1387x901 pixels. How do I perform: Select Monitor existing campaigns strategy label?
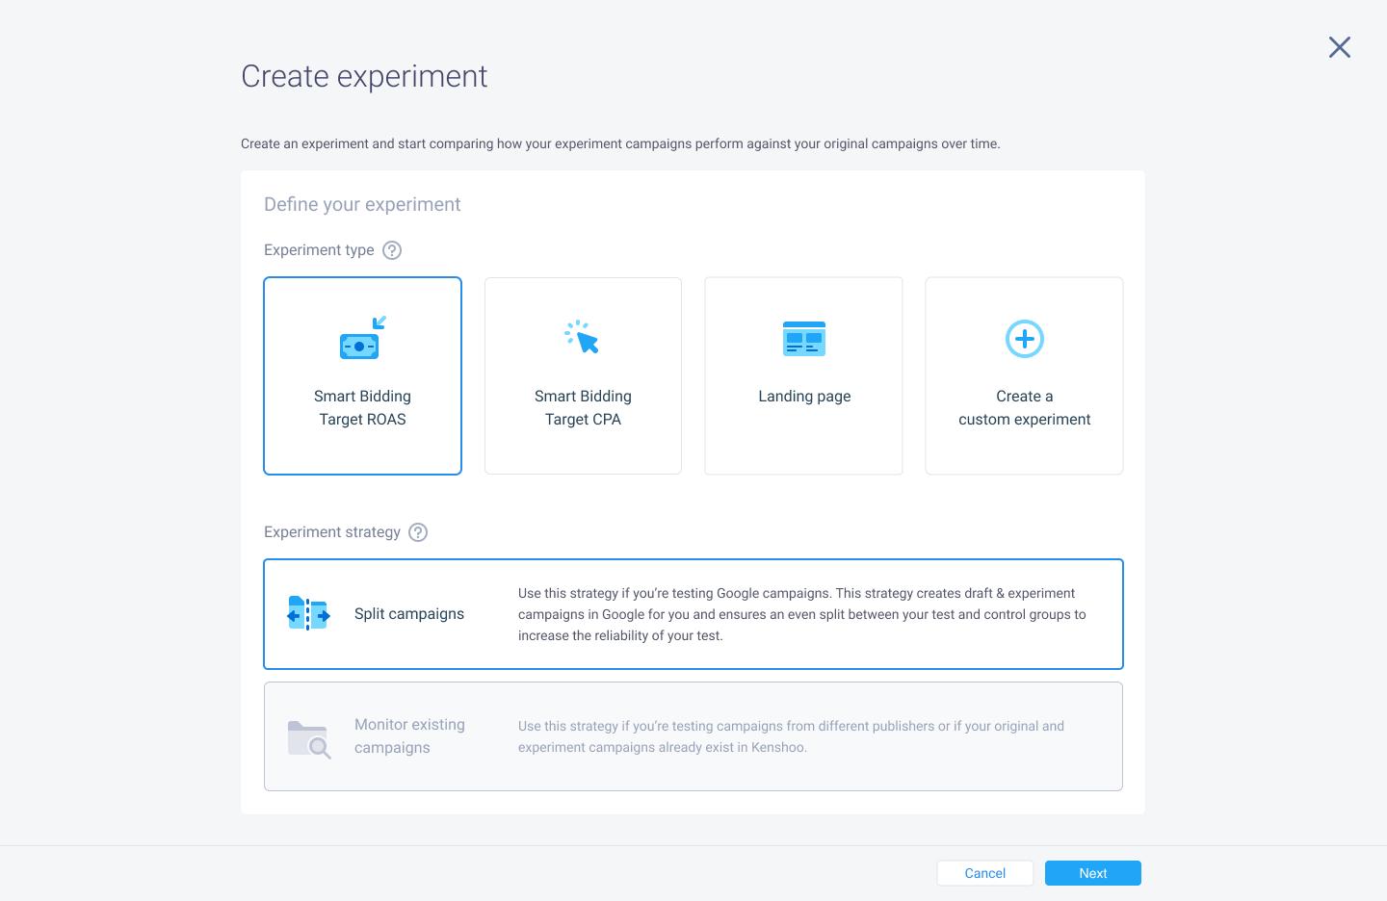click(x=409, y=735)
